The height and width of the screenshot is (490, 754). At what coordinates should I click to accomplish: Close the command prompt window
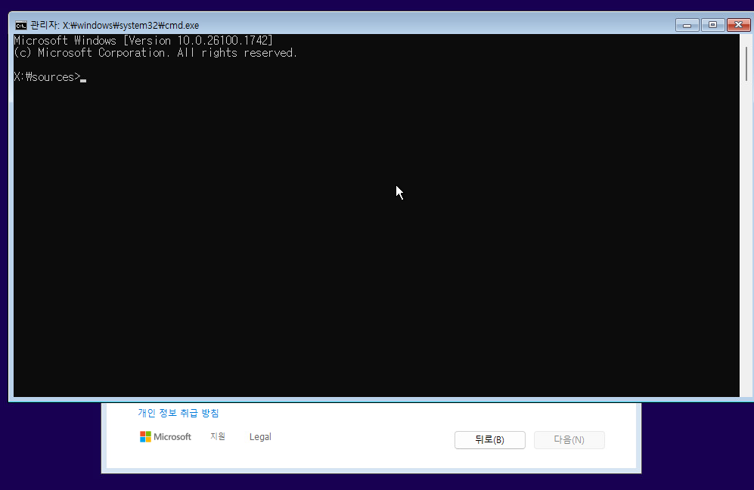(739, 25)
